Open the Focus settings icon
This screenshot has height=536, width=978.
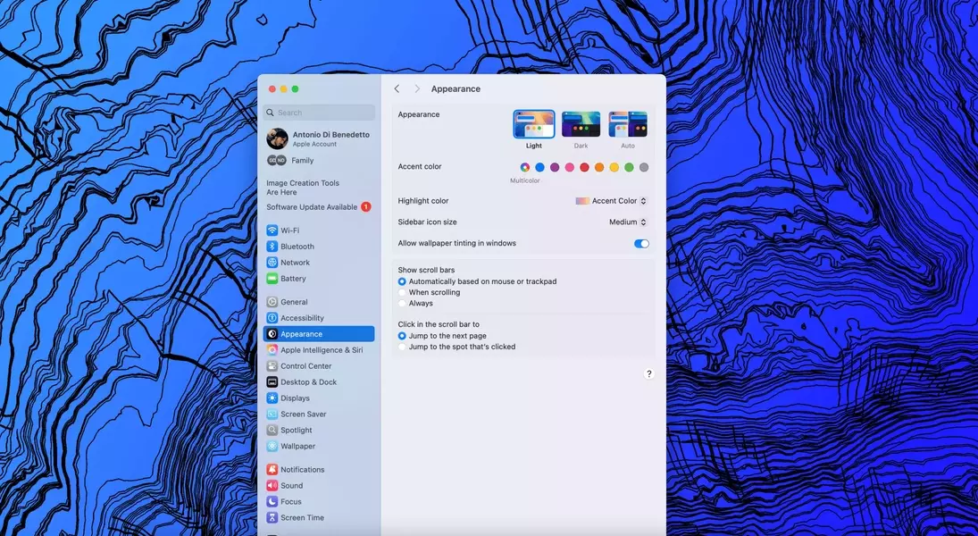(272, 502)
